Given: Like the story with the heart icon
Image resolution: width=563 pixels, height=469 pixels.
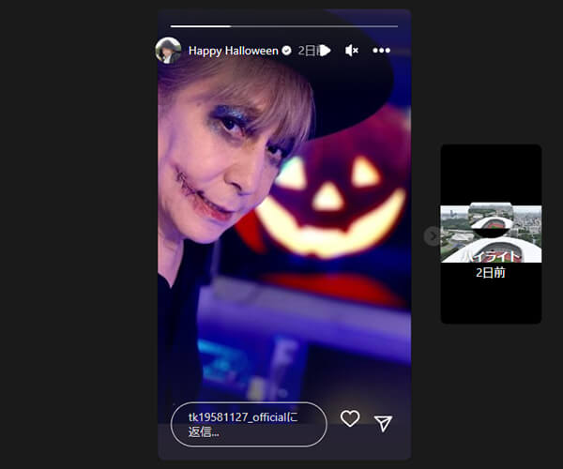Looking at the screenshot, I should tap(350, 419).
